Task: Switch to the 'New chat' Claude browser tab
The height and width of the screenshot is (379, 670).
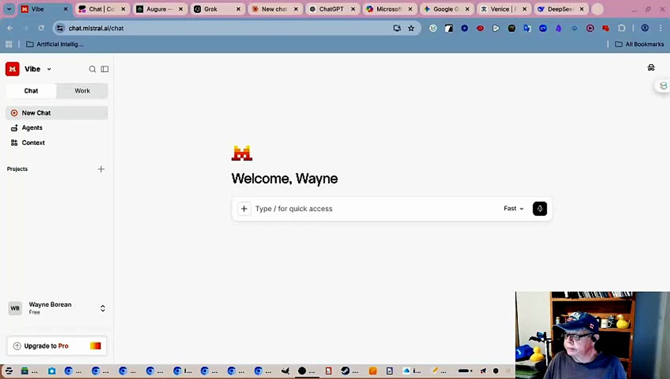Action: tap(273, 9)
